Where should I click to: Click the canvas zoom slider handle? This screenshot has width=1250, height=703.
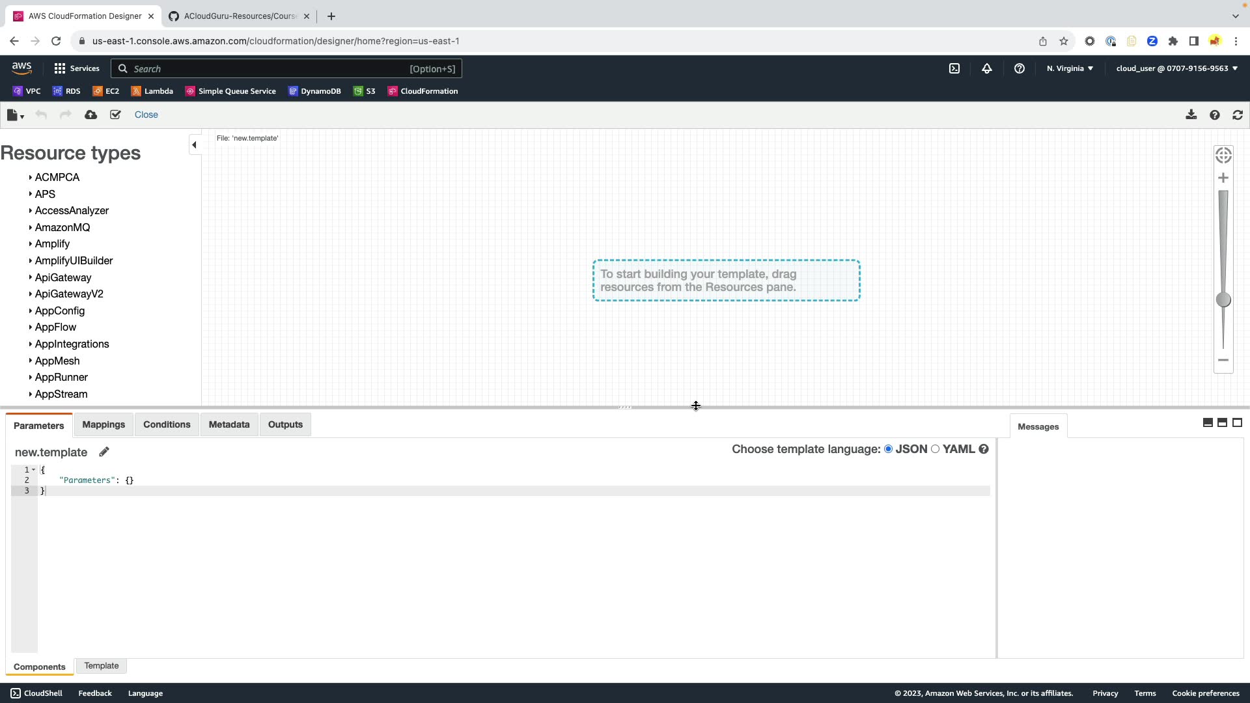tap(1223, 300)
